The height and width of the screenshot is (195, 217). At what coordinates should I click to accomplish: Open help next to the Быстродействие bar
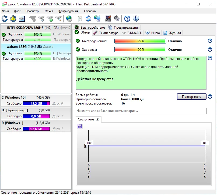[210, 41]
